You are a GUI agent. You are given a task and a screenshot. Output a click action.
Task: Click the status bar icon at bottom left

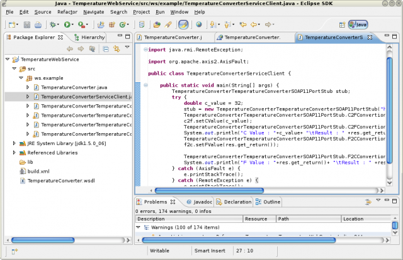click(x=14, y=251)
